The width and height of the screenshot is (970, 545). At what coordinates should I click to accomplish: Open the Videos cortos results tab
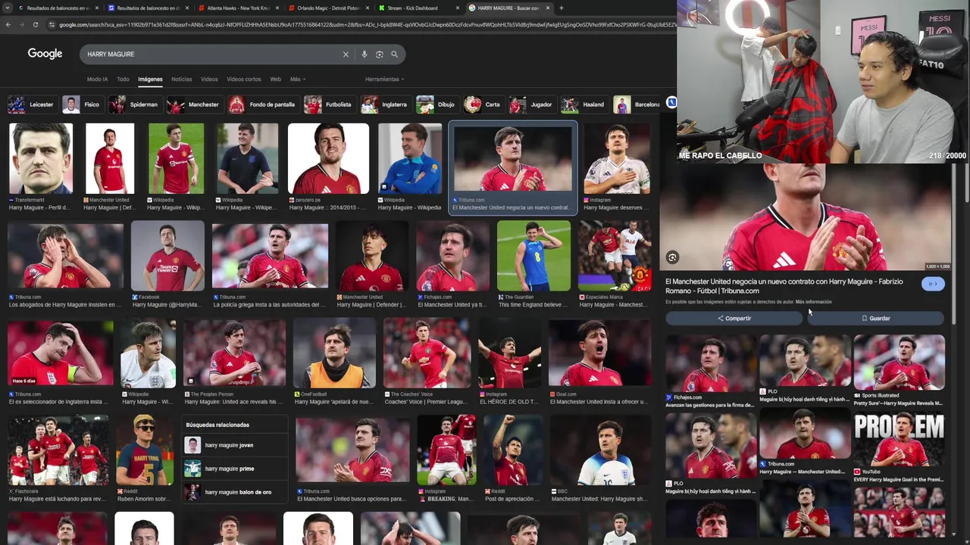click(x=244, y=79)
